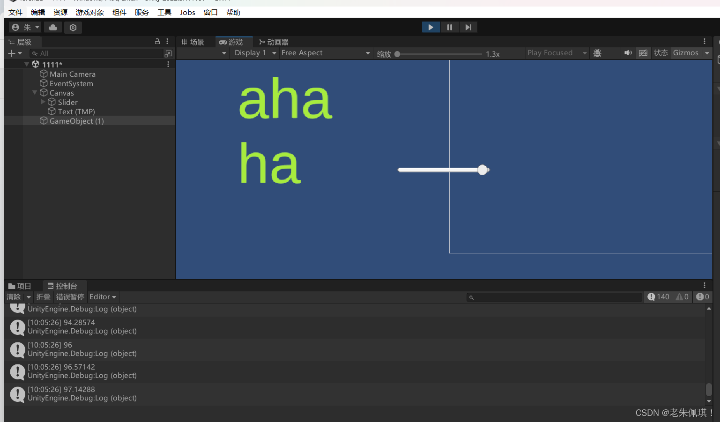The image size is (720, 422).
Task: Click the hierarchy search-by-type icon
Action: (x=168, y=53)
